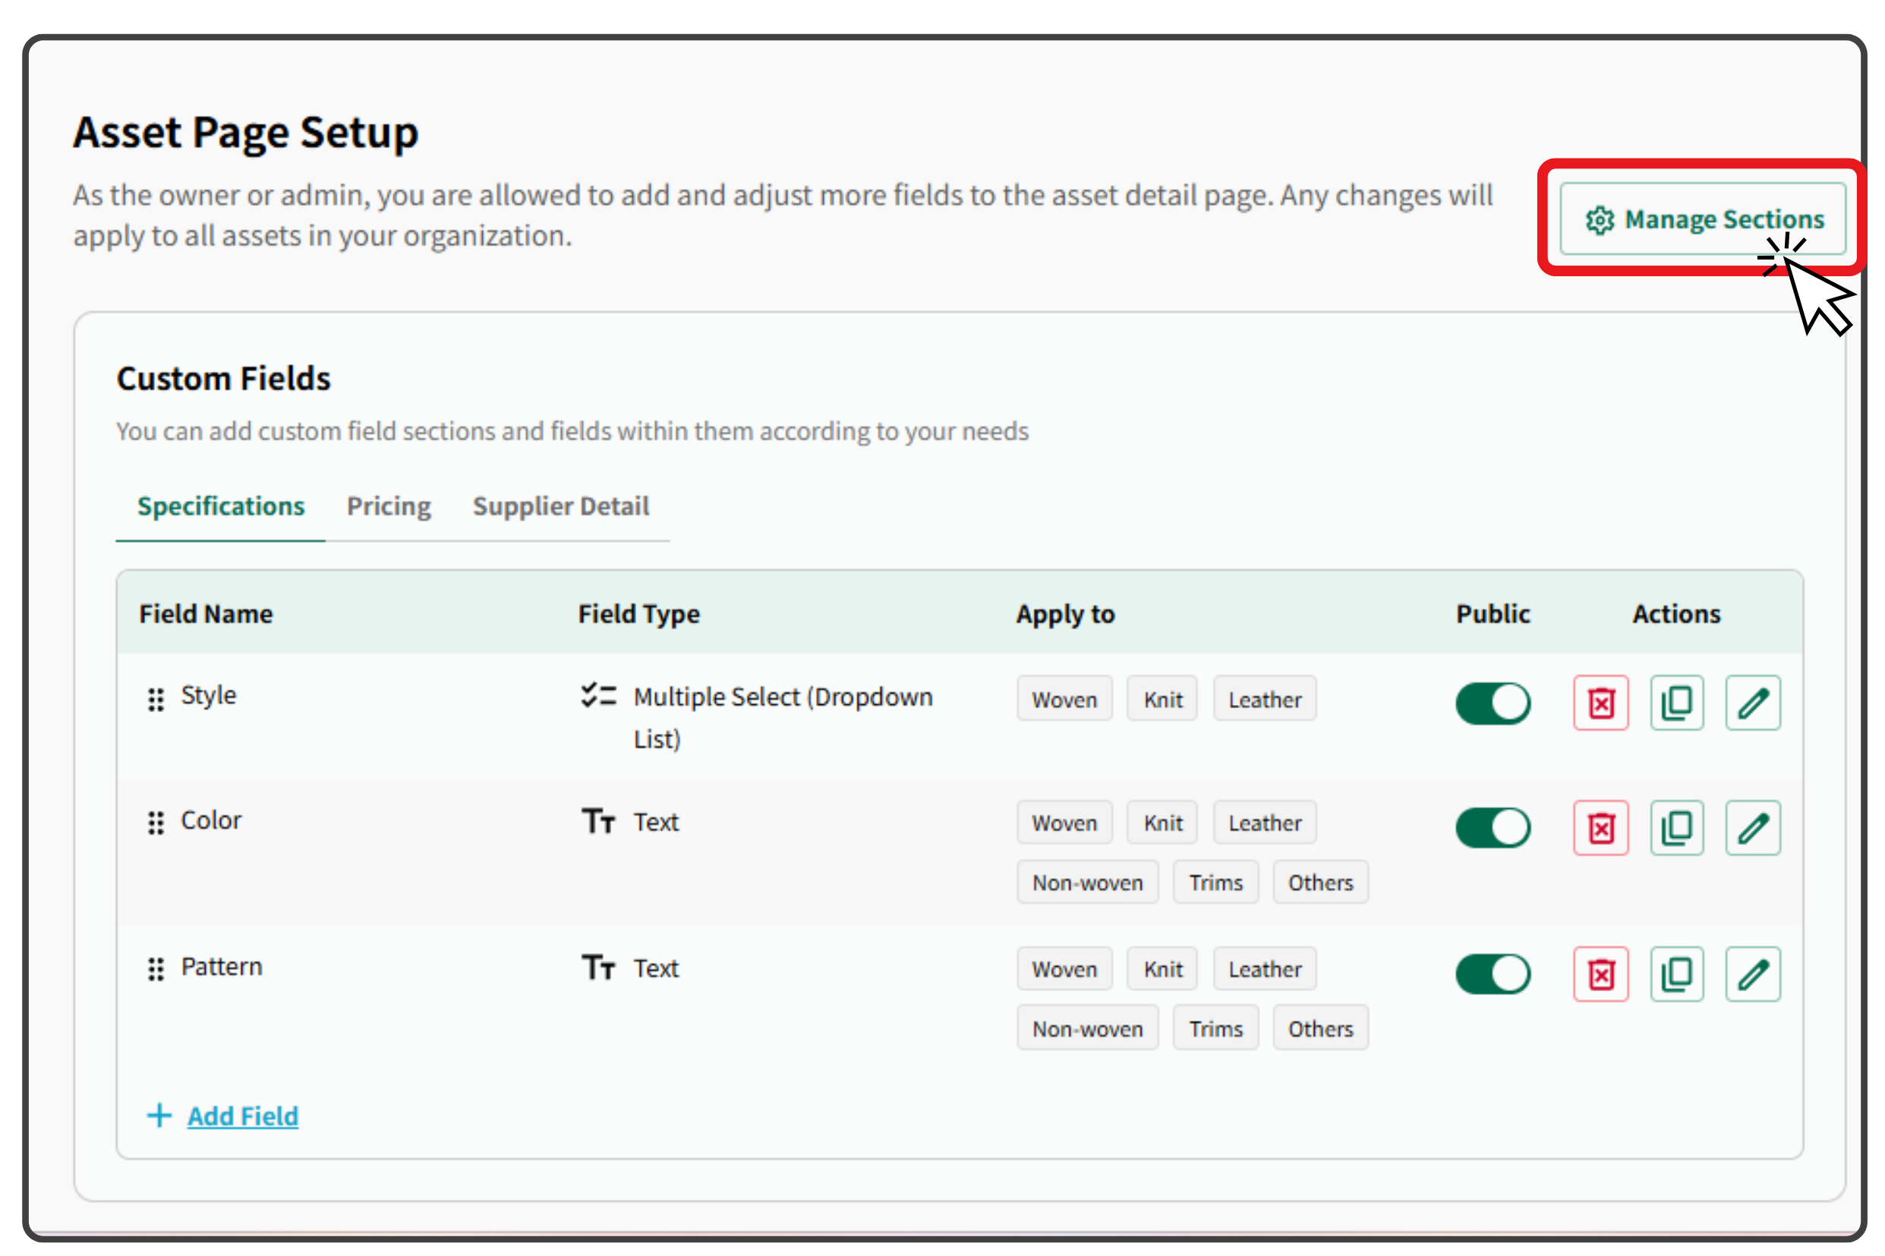Edit the Color field
The width and height of the screenshot is (1885, 1256).
click(1752, 827)
